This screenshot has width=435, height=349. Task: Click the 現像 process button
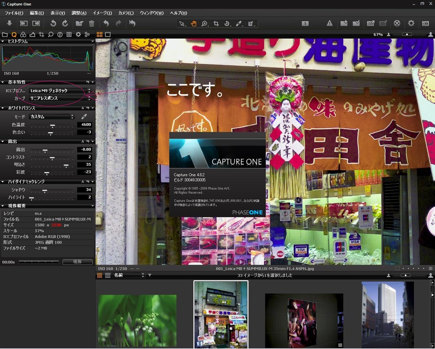pos(77,262)
